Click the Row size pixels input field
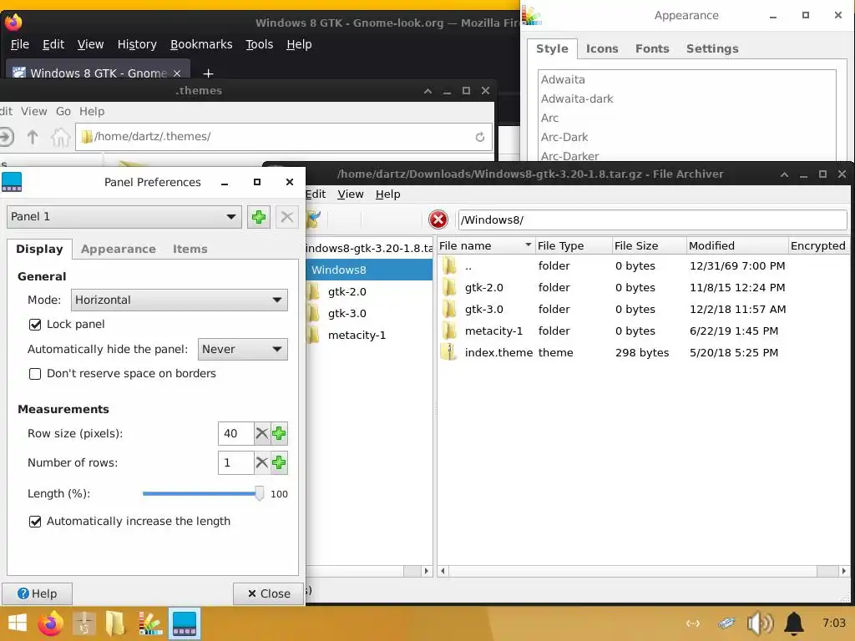Viewport: 855px width, 641px height. click(x=236, y=433)
